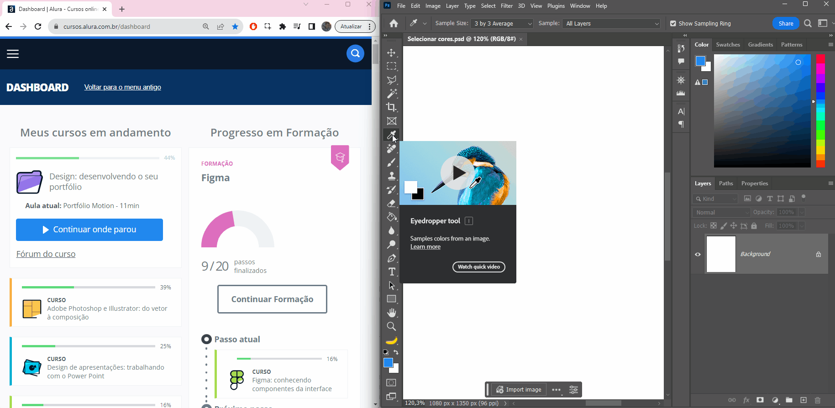Screen dimensions: 835x408
Task: Open the Sample Size dropdown
Action: point(502,23)
